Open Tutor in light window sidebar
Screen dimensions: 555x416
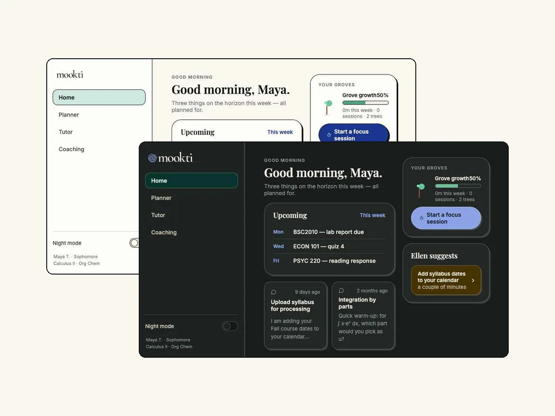(99, 132)
